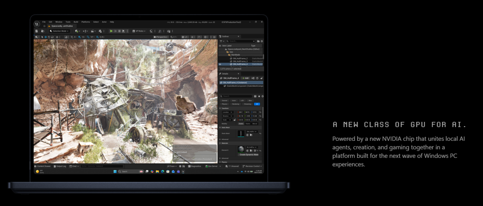Screen dimensions: 483x206
Task: Open the VP Roles dropdown
Action: coord(139,31)
